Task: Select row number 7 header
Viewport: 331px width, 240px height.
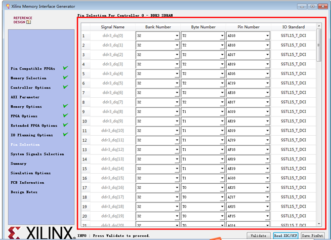Action: (x=86, y=93)
